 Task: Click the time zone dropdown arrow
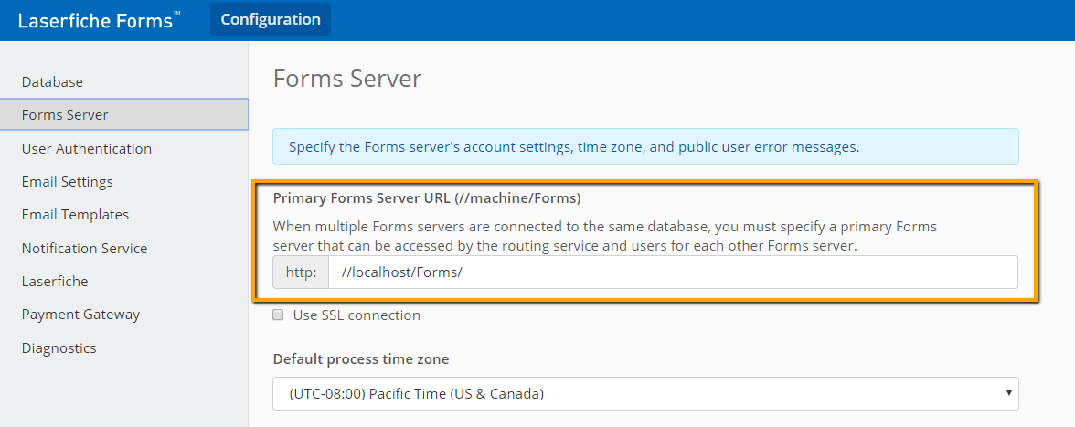click(1008, 393)
